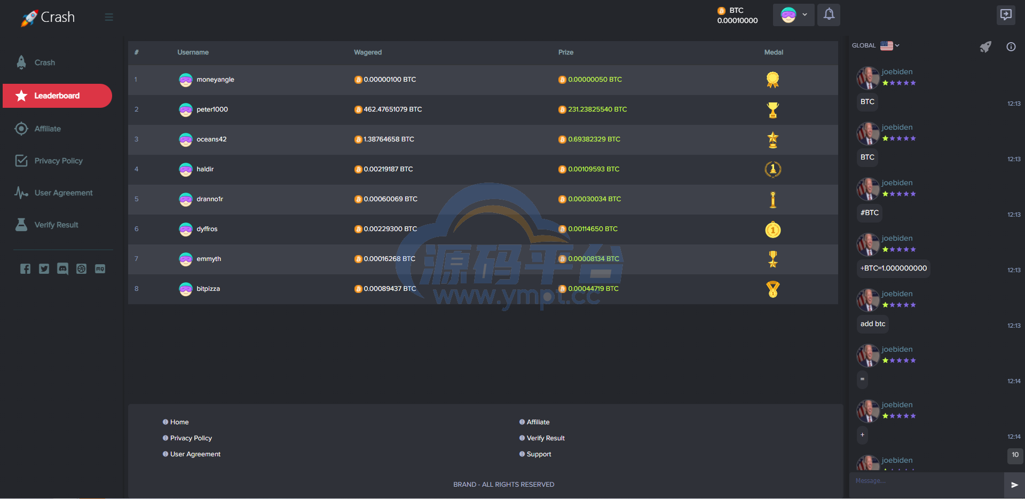This screenshot has width=1025, height=499.
Task: Click the unread count badge 10
Action: 1015,455
